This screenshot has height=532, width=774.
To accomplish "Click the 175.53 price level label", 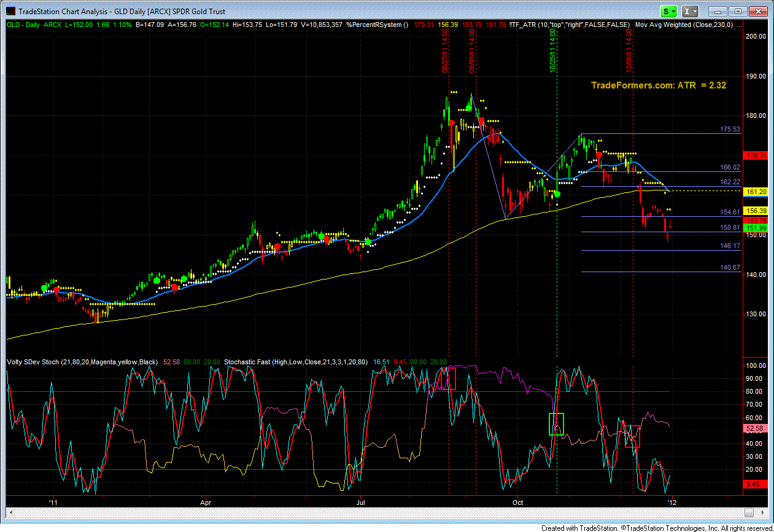I will (730, 130).
